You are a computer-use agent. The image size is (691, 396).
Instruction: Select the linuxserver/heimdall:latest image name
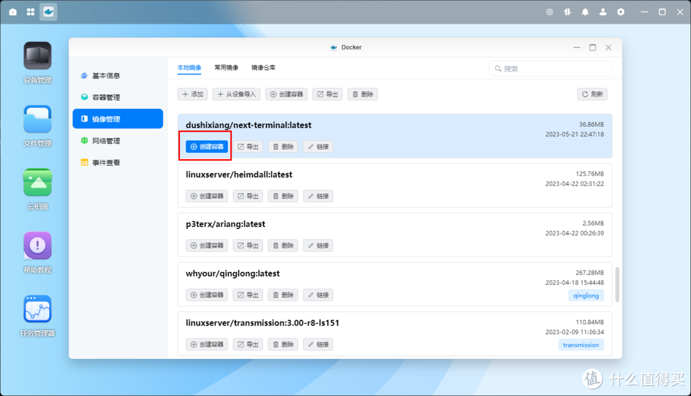[x=239, y=175]
